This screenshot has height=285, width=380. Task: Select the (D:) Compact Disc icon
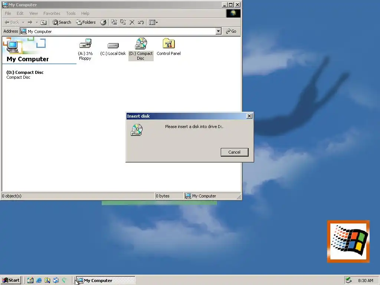click(x=141, y=49)
